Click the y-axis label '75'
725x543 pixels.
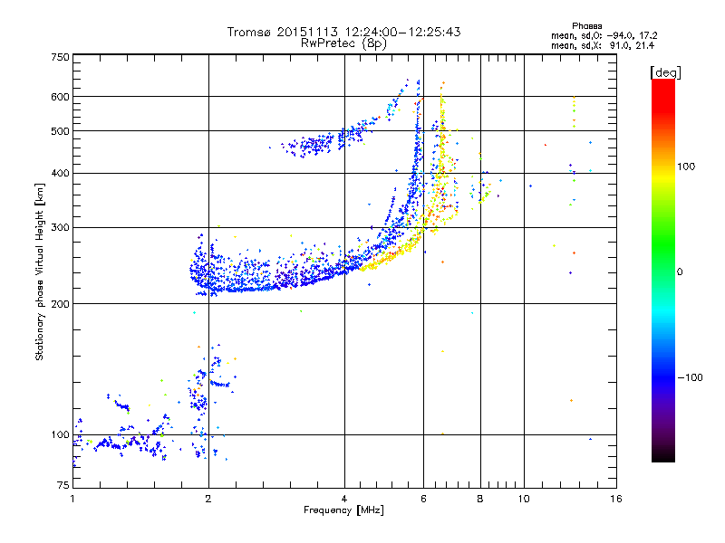click(63, 485)
